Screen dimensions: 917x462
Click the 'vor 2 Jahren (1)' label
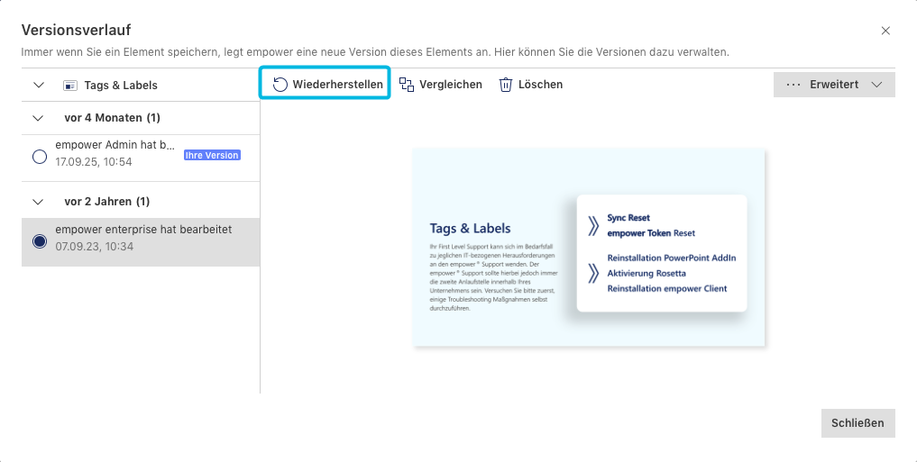tap(107, 202)
